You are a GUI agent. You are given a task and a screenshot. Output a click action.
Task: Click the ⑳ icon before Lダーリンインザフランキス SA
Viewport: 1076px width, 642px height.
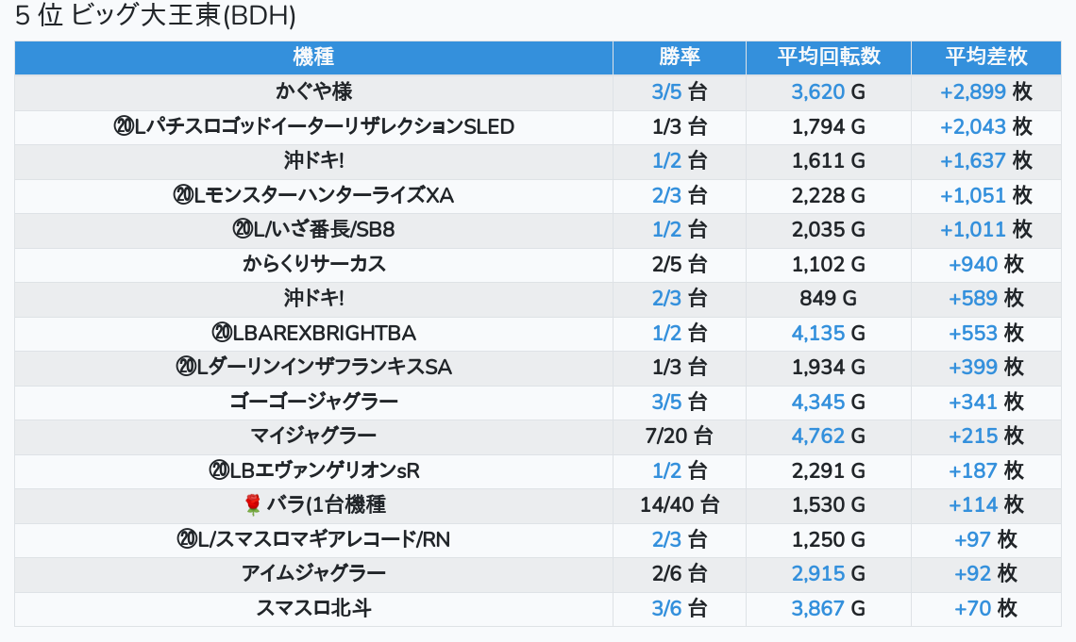pyautogui.click(x=185, y=368)
